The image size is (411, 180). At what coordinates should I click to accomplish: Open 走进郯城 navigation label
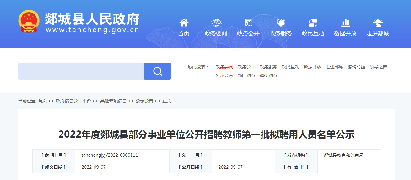pyautogui.click(x=378, y=33)
